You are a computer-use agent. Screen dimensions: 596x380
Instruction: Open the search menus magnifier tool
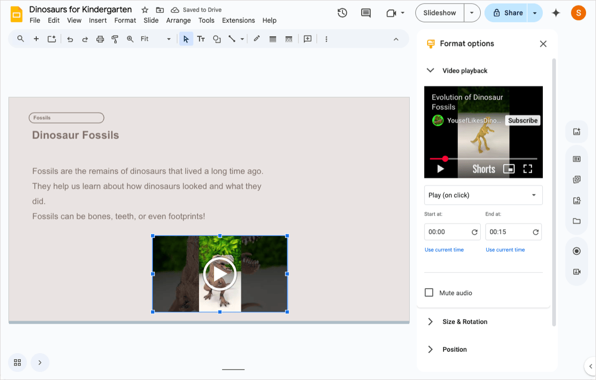[x=20, y=39]
